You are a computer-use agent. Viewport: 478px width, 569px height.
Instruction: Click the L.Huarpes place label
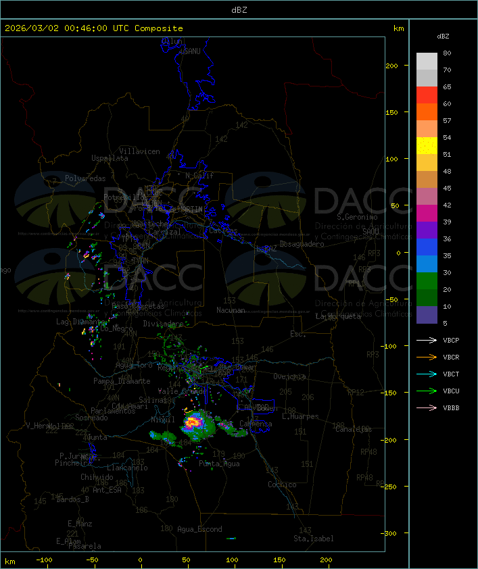tap(300, 416)
